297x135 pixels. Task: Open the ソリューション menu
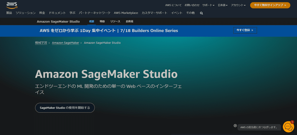coord(26,13)
